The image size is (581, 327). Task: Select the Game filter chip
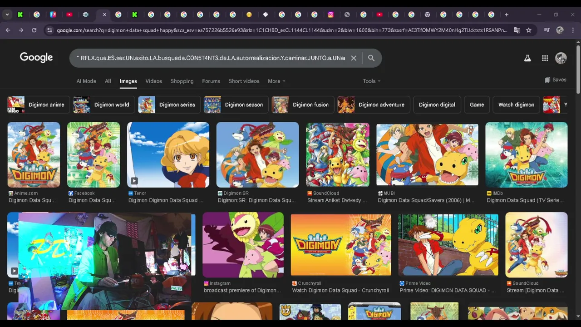[477, 104]
